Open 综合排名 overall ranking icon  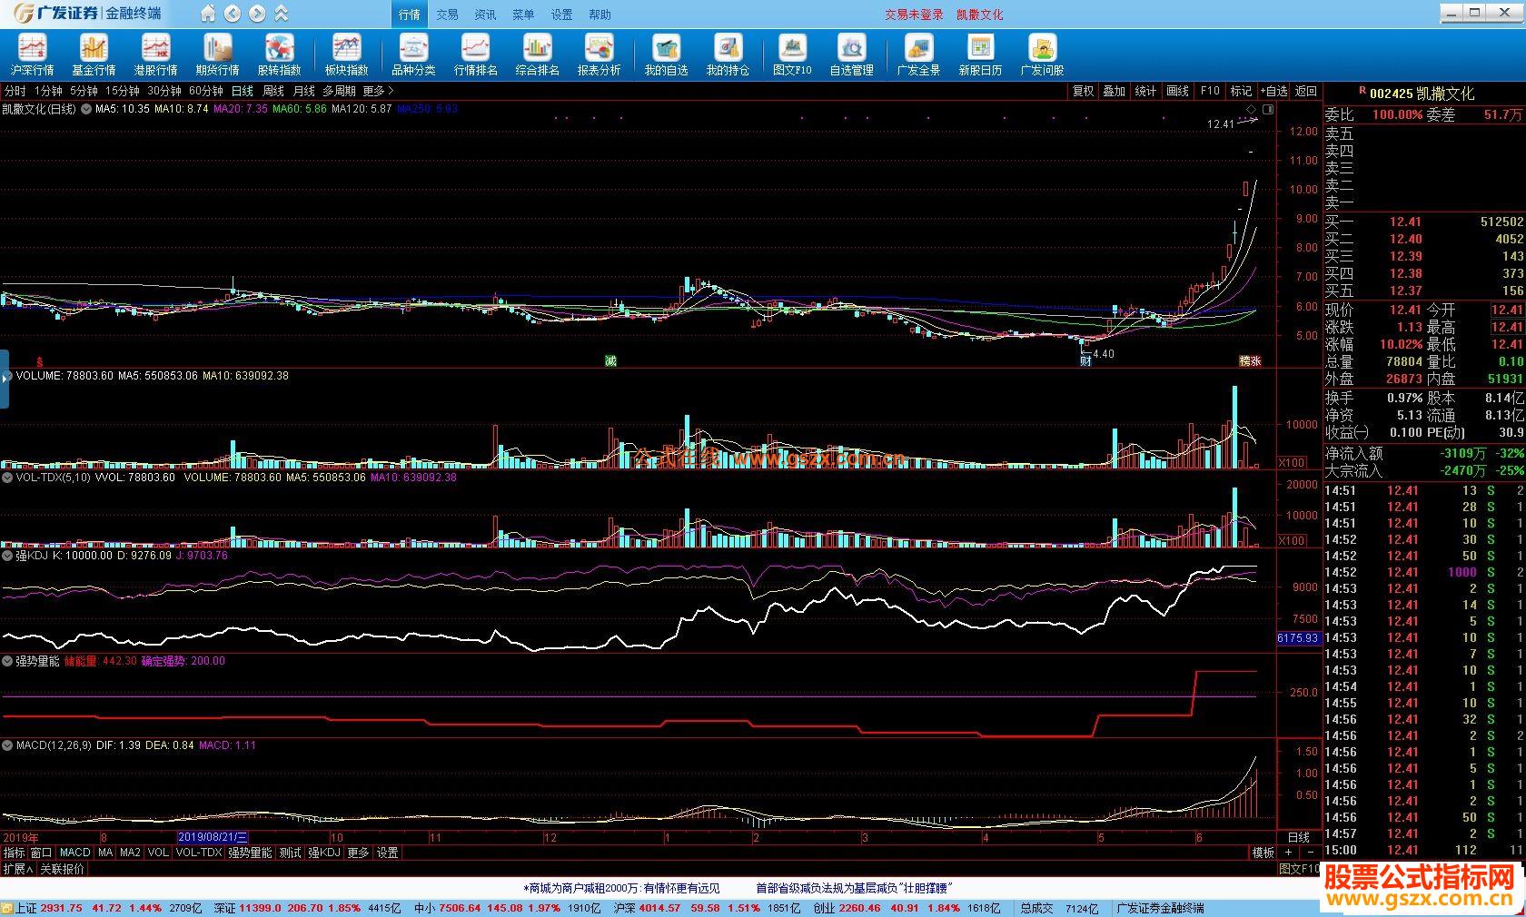(537, 54)
